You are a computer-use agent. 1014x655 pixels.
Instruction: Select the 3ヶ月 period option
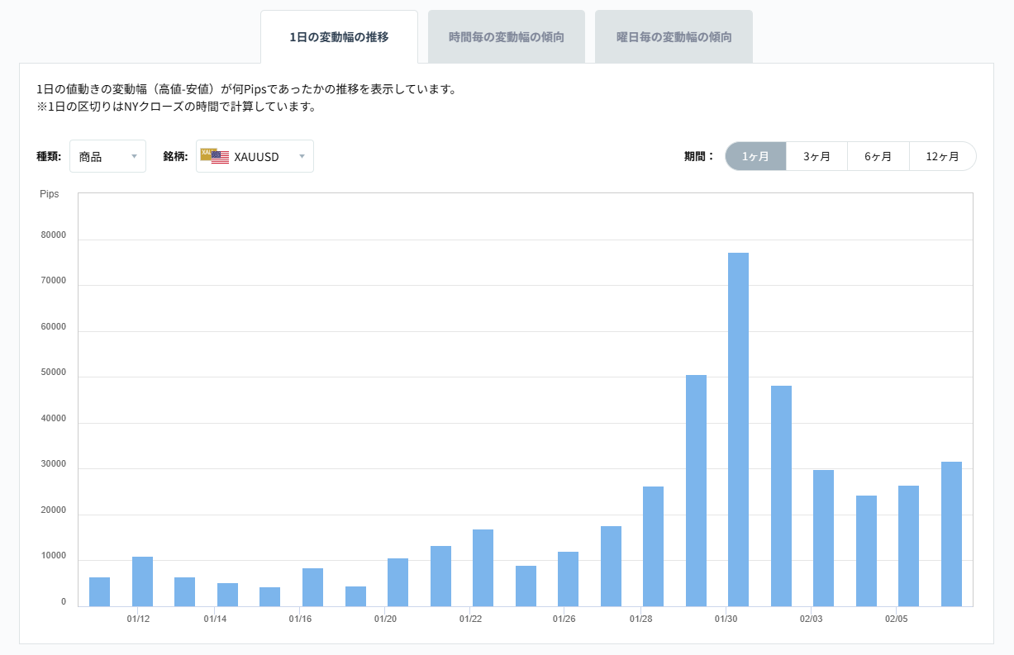click(x=816, y=155)
